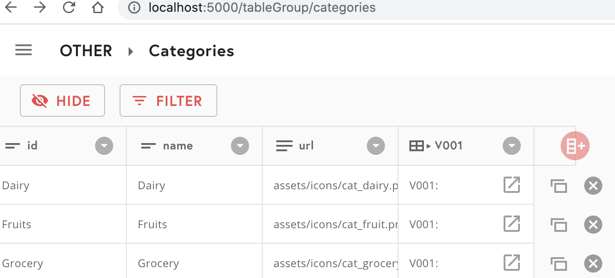This screenshot has width=615, height=278.
Task: Duplicate the Grocery row
Action: (x=559, y=263)
